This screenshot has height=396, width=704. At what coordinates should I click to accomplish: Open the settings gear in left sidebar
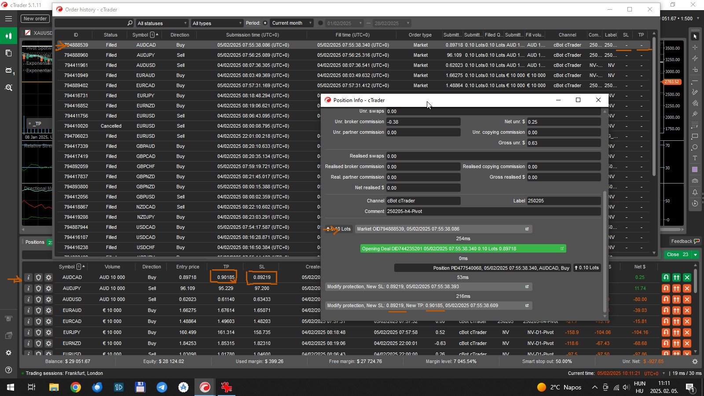coord(8,353)
